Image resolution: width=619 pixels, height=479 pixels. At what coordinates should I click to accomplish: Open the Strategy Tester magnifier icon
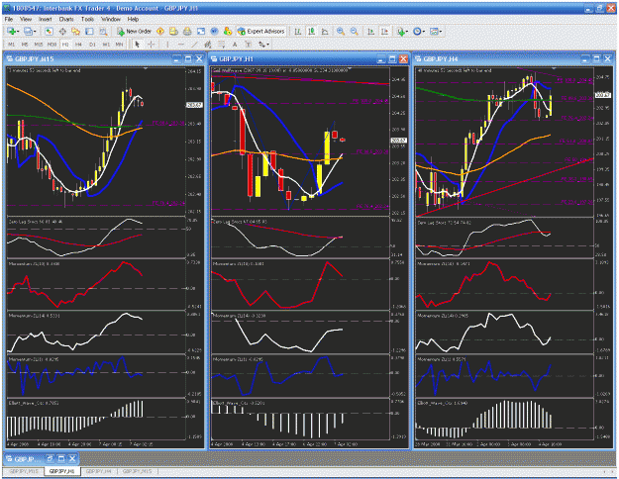pyautogui.click(x=103, y=31)
